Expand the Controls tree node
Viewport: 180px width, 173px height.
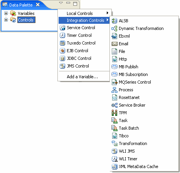click(x=6, y=20)
